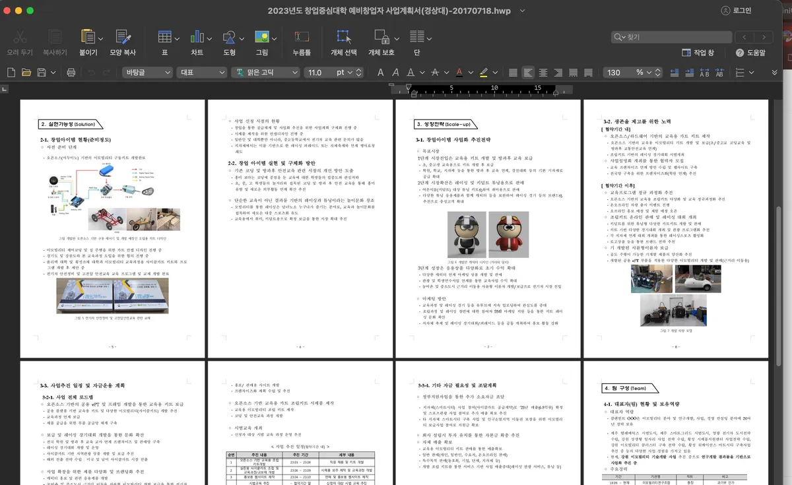Image resolution: width=792 pixels, height=485 pixels.
Task: Expand the document title dropdown chevron
Action: (x=523, y=11)
